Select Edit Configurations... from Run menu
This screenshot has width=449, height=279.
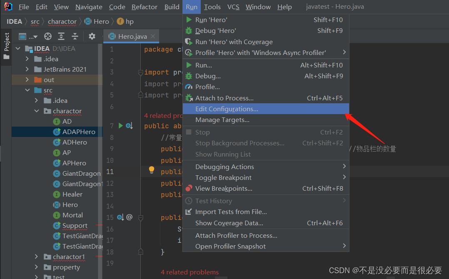coord(227,109)
